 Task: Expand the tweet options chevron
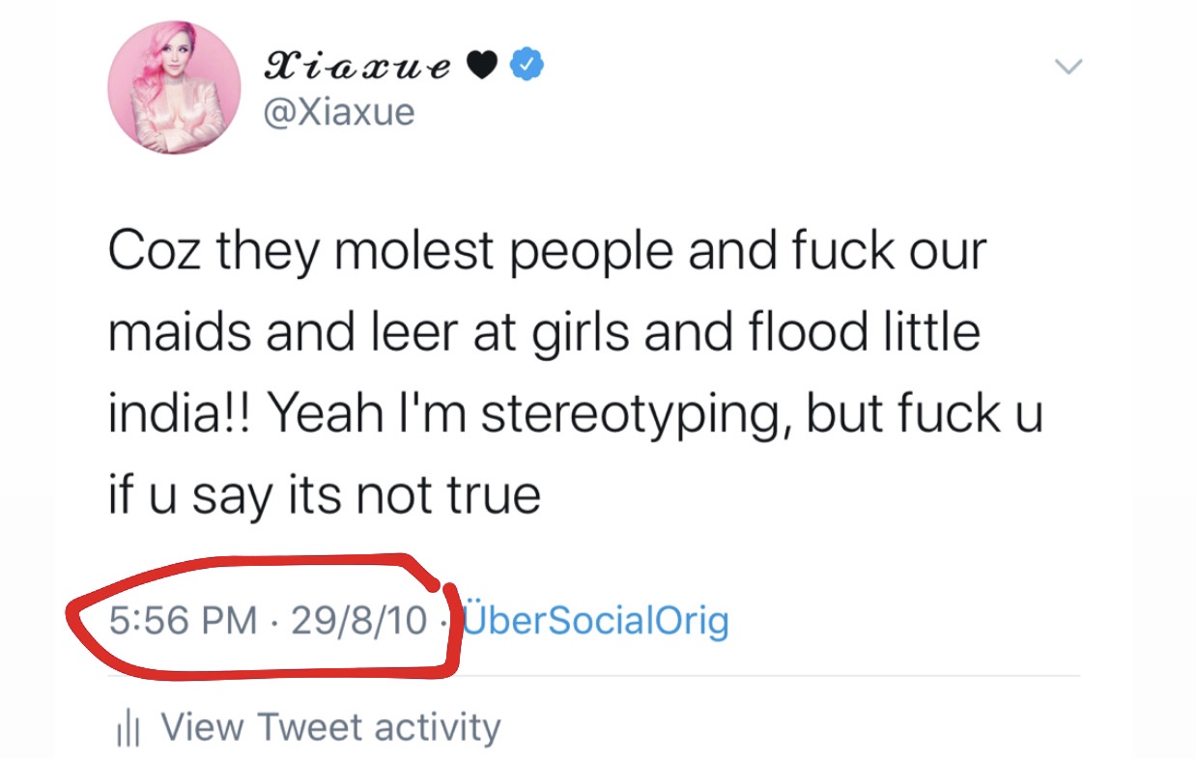tap(1068, 67)
